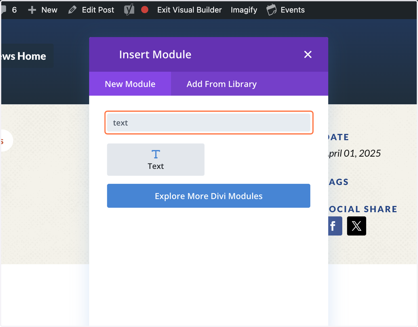Close the Insert Module dialog
Image resolution: width=418 pixels, height=327 pixels.
[x=308, y=54]
